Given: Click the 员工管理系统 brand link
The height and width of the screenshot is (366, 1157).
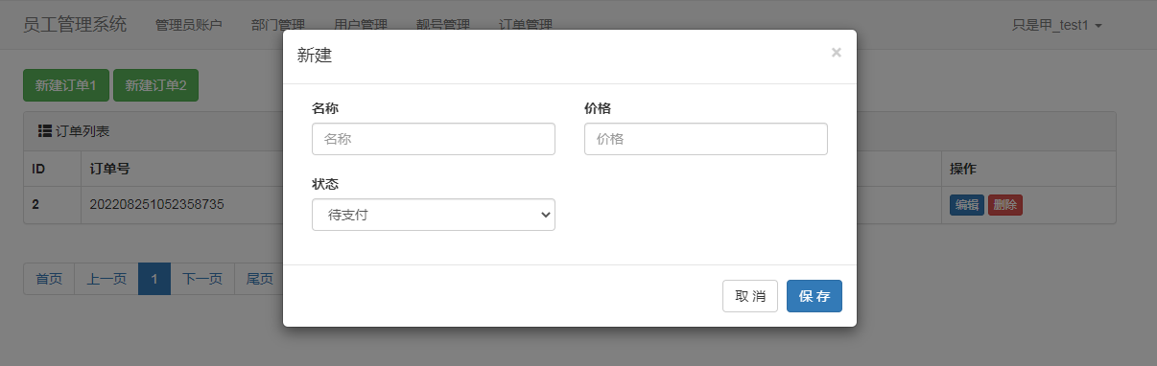Looking at the screenshot, I should click(75, 24).
